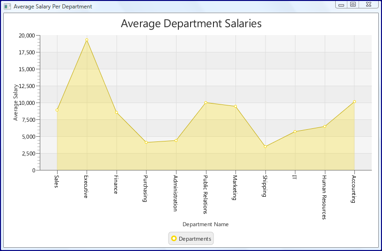Click the window title text

(x=53, y=7)
